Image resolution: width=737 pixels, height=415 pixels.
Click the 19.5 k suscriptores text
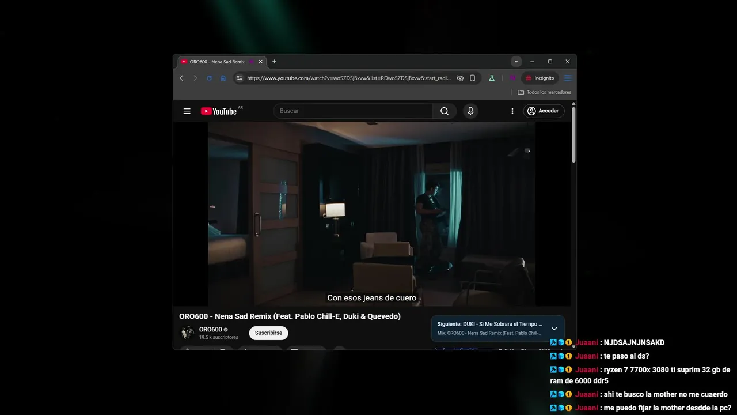(x=219, y=338)
